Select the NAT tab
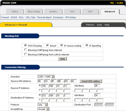The width and height of the screenshot is (126, 111). click(x=90, y=12)
